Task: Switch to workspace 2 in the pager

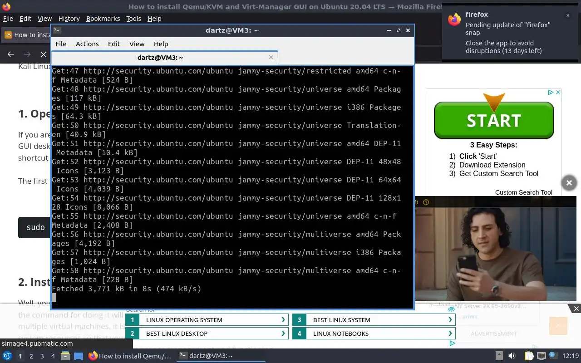Action: point(31,356)
